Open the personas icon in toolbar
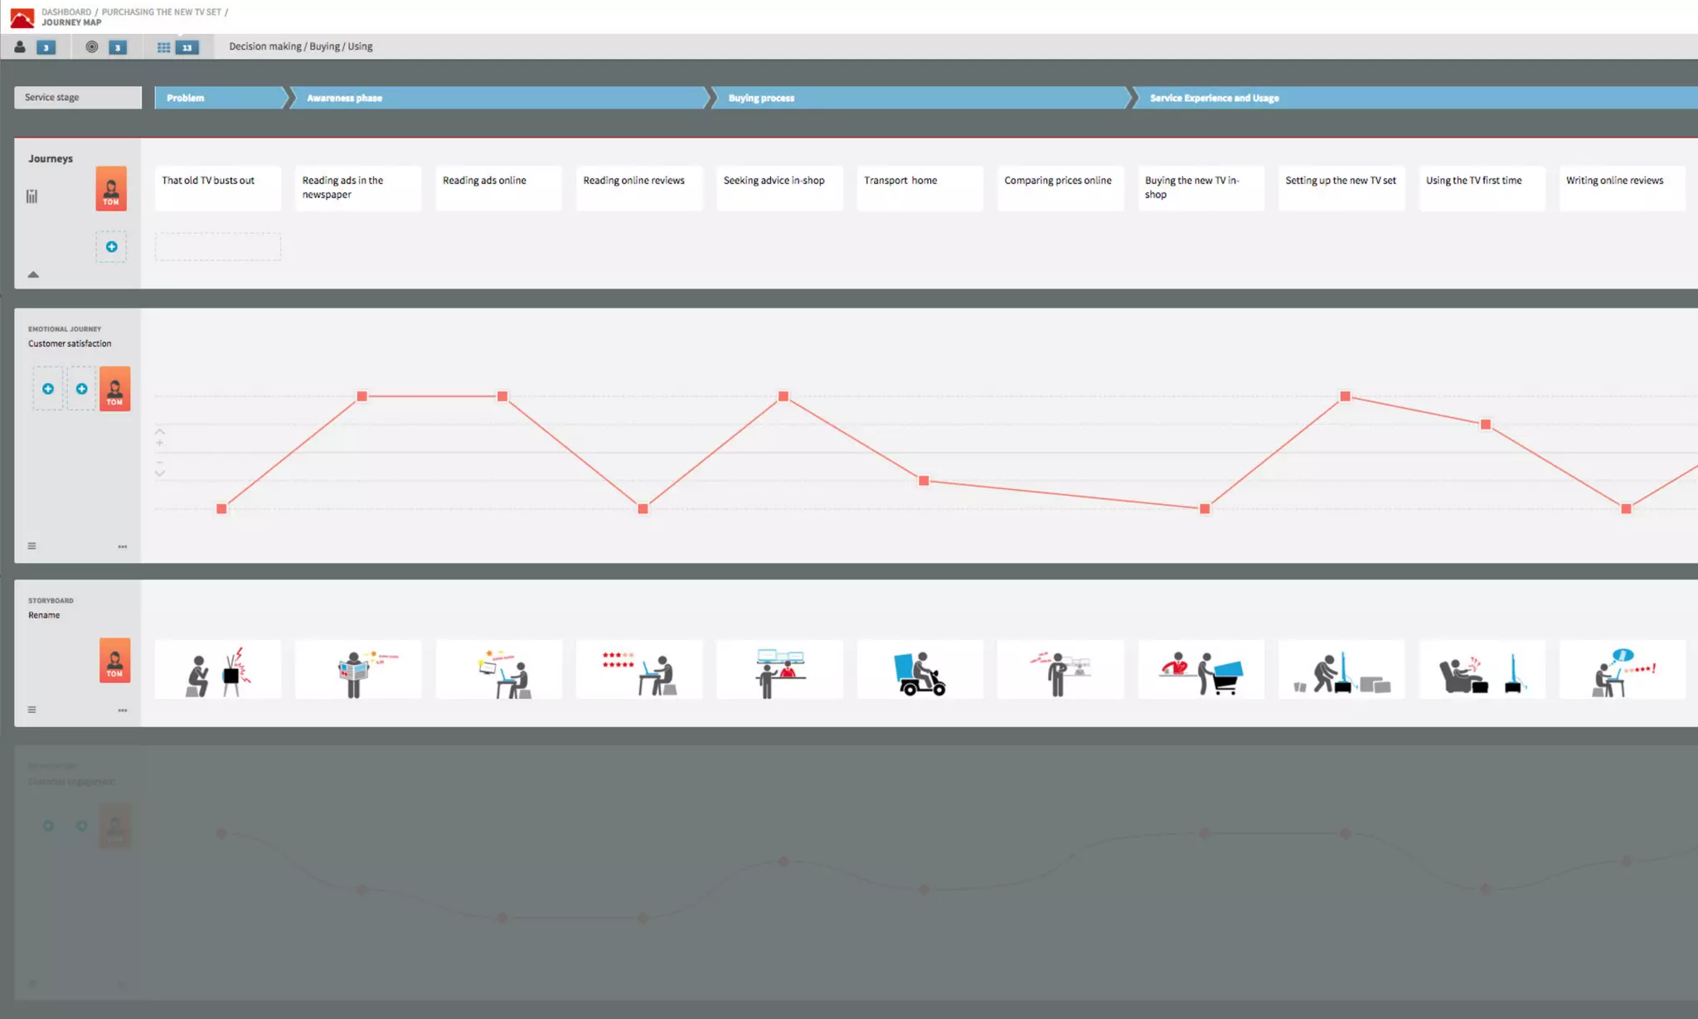Image resolution: width=1698 pixels, height=1019 pixels. click(x=20, y=47)
